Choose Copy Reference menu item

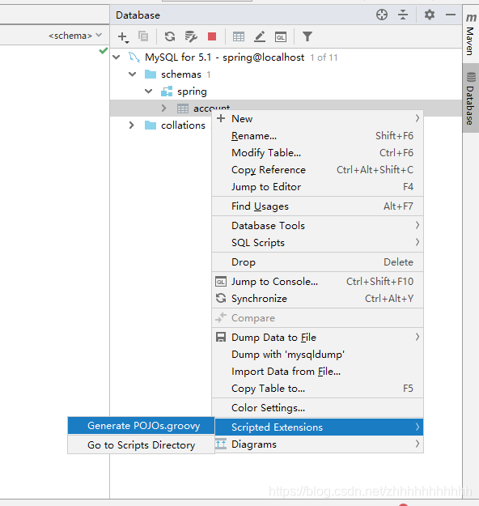click(x=317, y=170)
